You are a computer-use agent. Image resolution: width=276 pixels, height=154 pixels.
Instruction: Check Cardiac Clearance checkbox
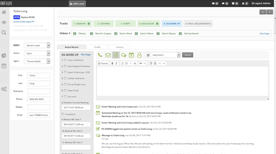(x=65, y=78)
